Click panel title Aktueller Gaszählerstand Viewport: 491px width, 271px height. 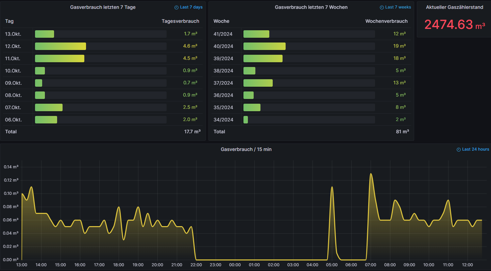pyautogui.click(x=455, y=7)
